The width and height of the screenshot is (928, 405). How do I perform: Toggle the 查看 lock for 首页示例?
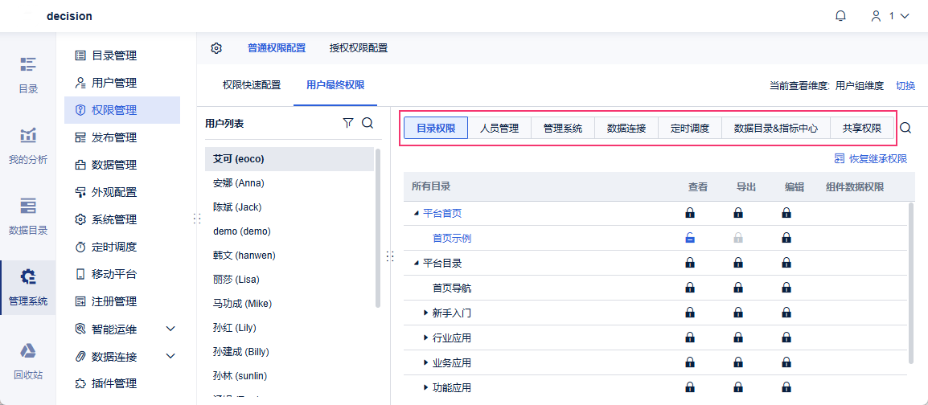[x=690, y=238]
